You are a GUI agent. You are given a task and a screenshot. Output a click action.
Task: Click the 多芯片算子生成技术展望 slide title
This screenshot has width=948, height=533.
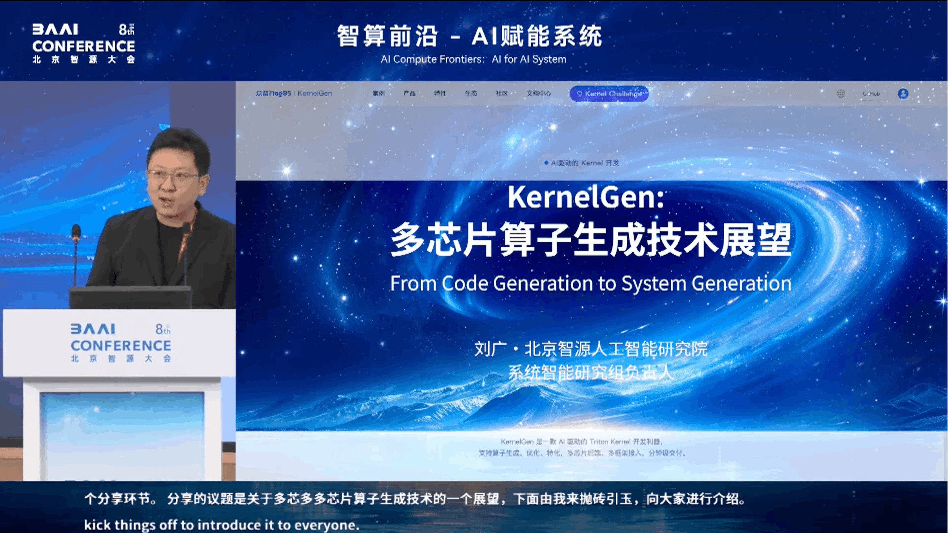pos(591,240)
